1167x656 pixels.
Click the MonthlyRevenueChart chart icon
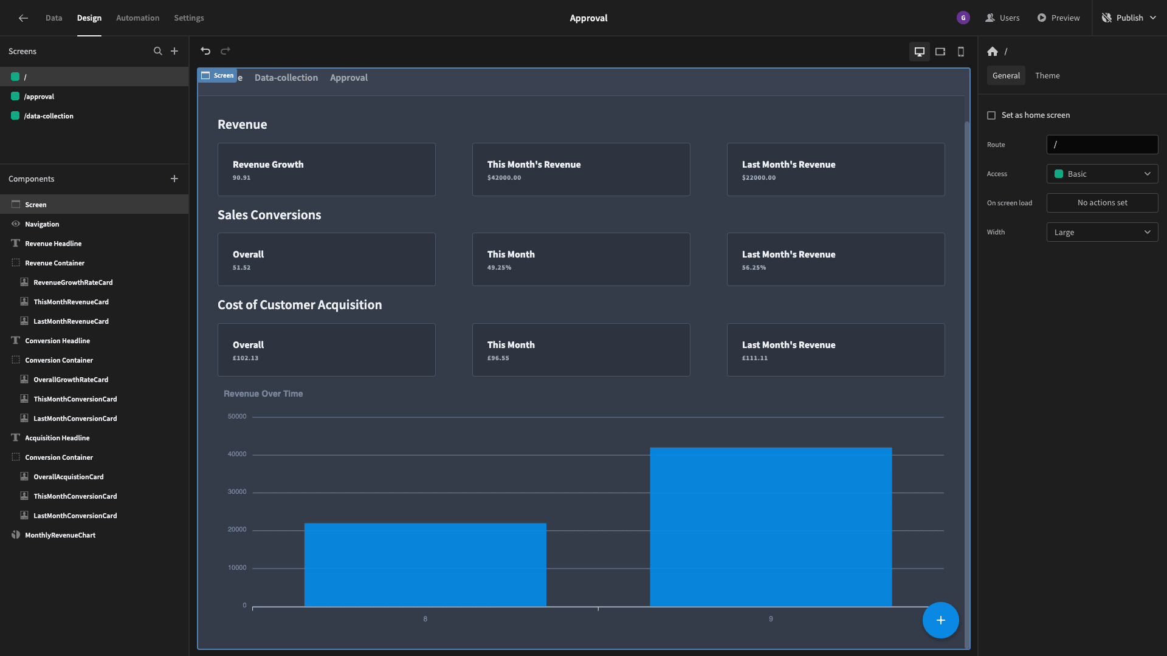point(16,535)
